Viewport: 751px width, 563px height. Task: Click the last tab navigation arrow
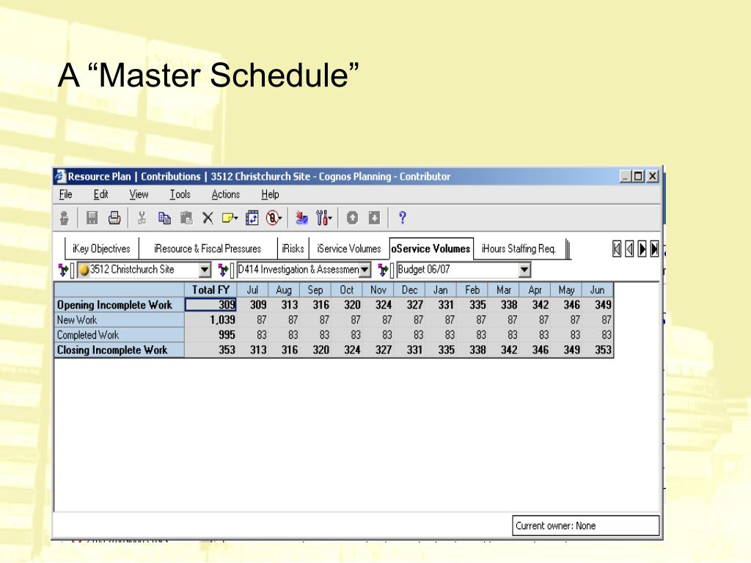[655, 249]
